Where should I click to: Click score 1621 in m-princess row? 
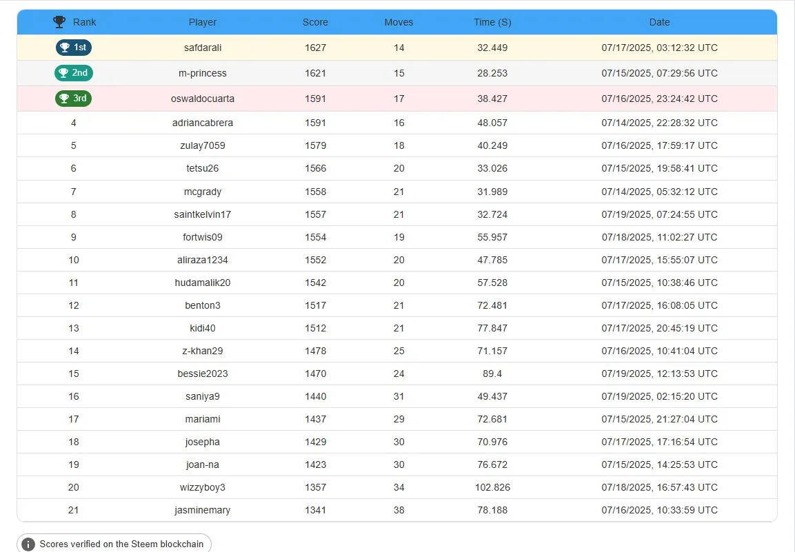tap(315, 73)
